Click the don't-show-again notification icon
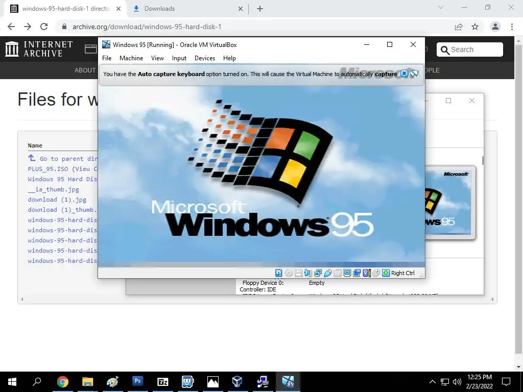The image size is (523, 392). (414, 73)
